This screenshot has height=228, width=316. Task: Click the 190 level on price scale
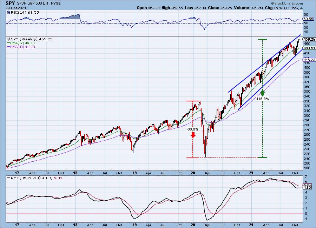click(x=307, y=168)
